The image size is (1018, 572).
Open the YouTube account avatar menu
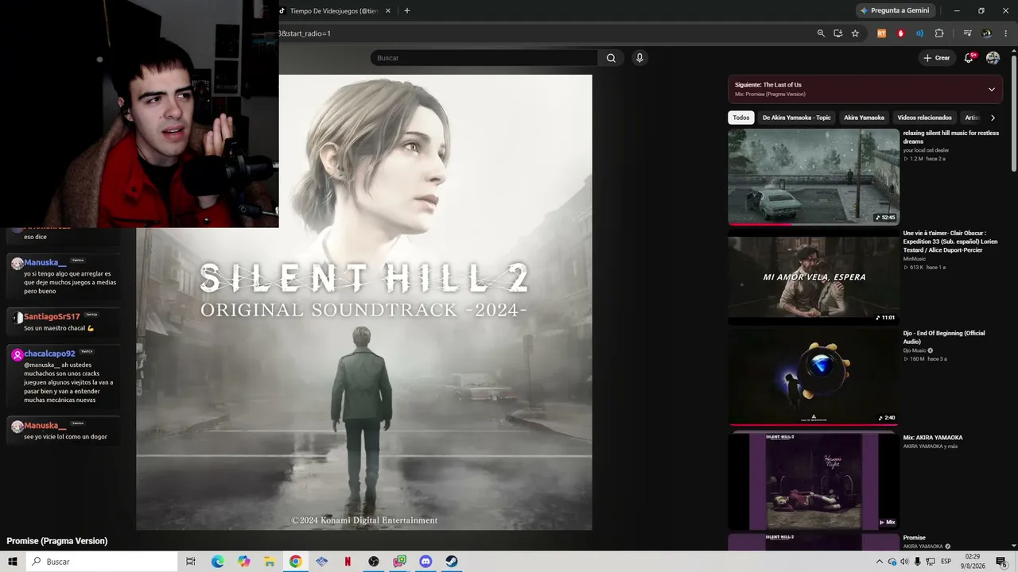click(x=993, y=58)
